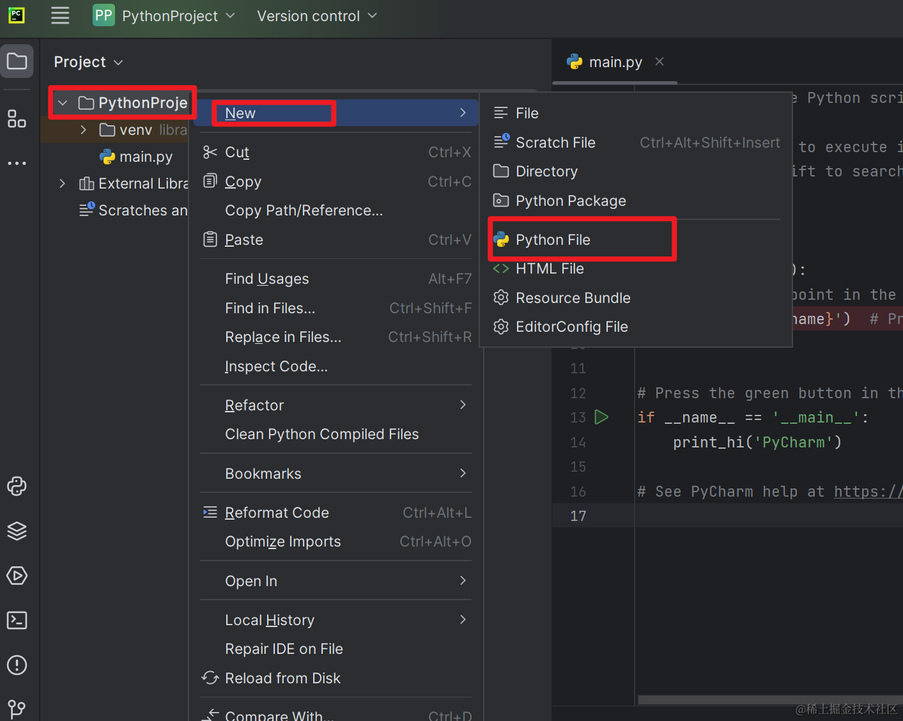This screenshot has width=903, height=721.
Task: Open the main hamburger menu
Action: coord(60,15)
